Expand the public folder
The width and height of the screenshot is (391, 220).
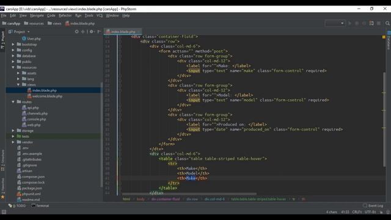tap(13, 62)
